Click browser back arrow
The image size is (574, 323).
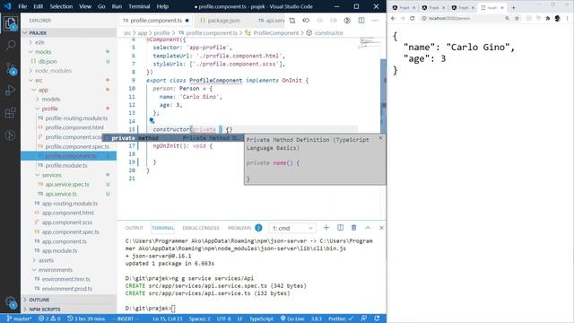click(x=394, y=18)
